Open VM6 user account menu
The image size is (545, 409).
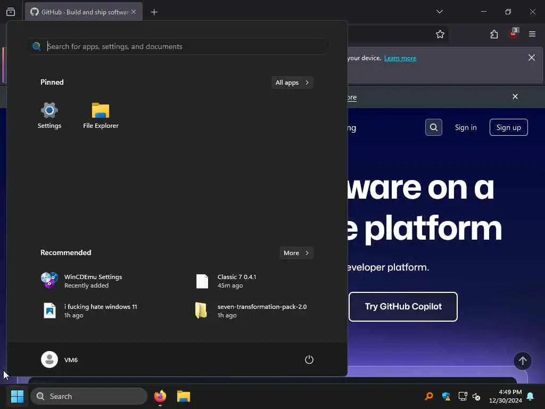(60, 359)
